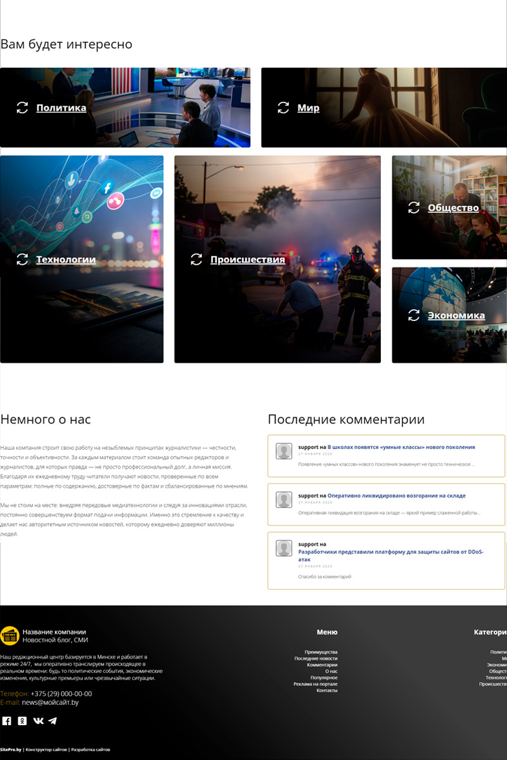Select Контакты in footer menu
The width and height of the screenshot is (507, 760).
coord(326,690)
